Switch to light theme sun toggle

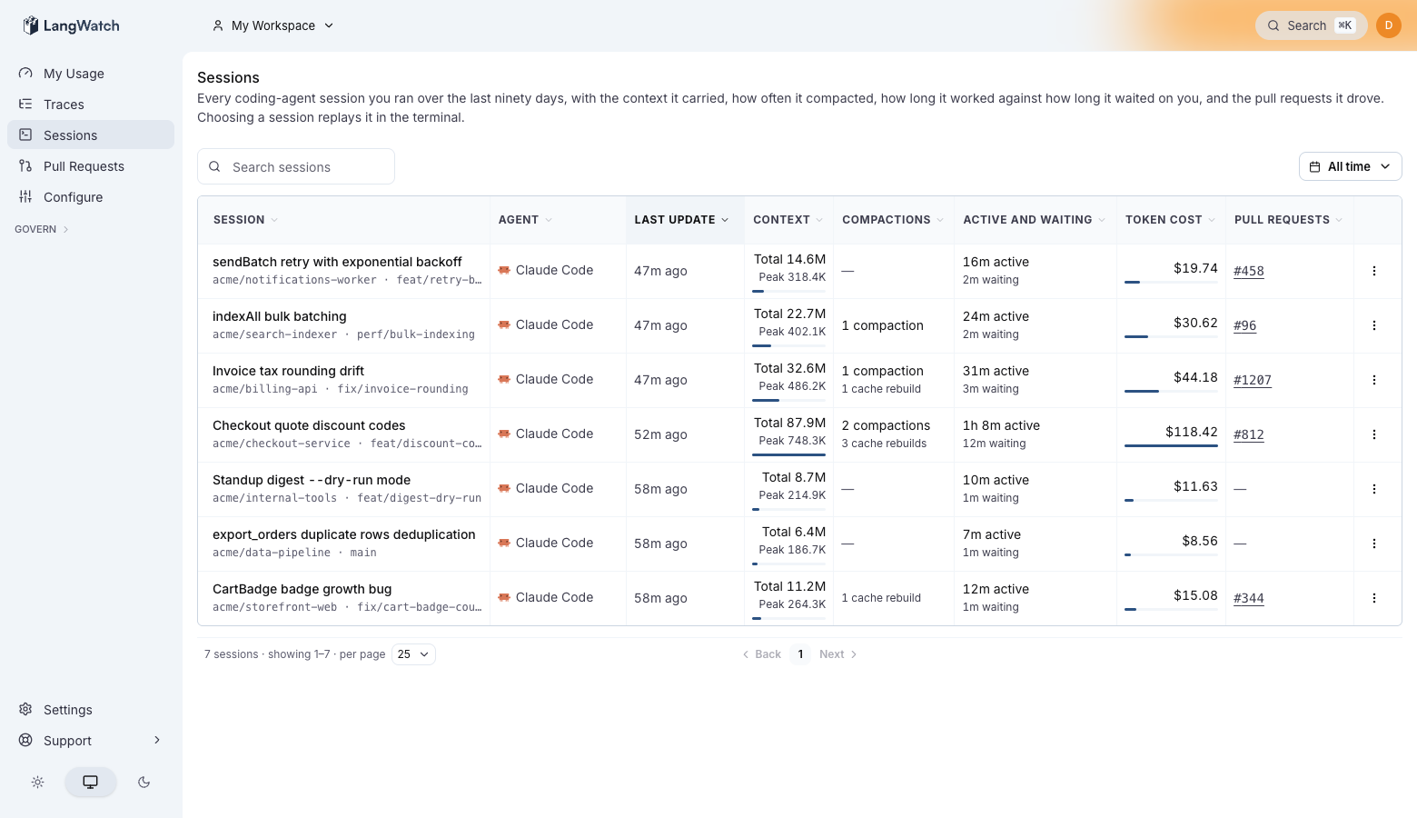37,782
